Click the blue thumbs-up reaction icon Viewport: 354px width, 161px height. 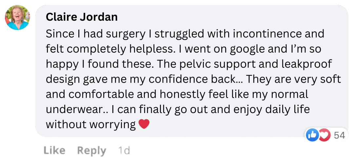(x=312, y=135)
